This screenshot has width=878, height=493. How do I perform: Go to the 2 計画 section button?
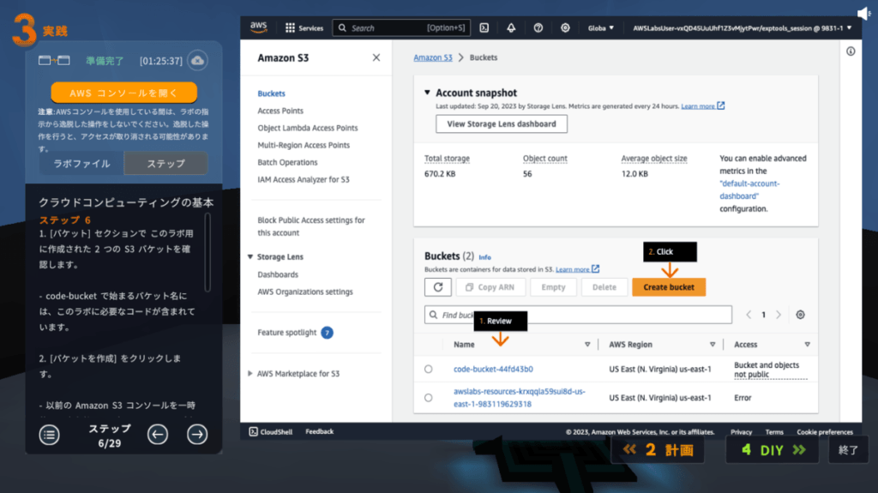pos(658,450)
